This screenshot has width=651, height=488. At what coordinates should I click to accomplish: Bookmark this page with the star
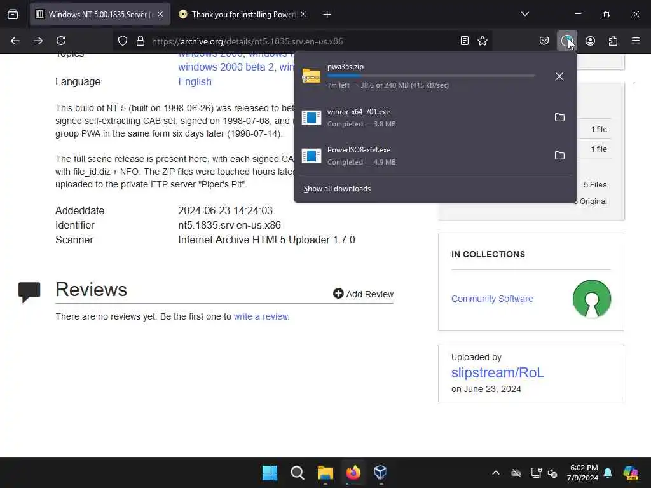483,41
